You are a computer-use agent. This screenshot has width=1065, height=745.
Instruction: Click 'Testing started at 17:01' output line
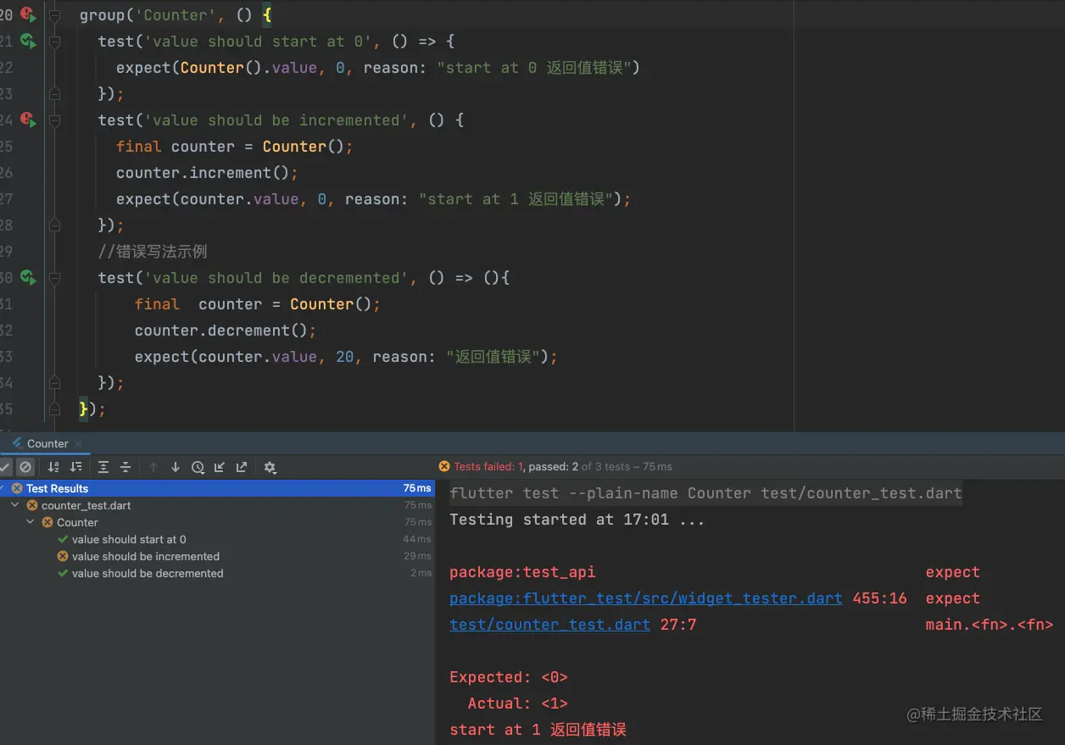(x=577, y=520)
